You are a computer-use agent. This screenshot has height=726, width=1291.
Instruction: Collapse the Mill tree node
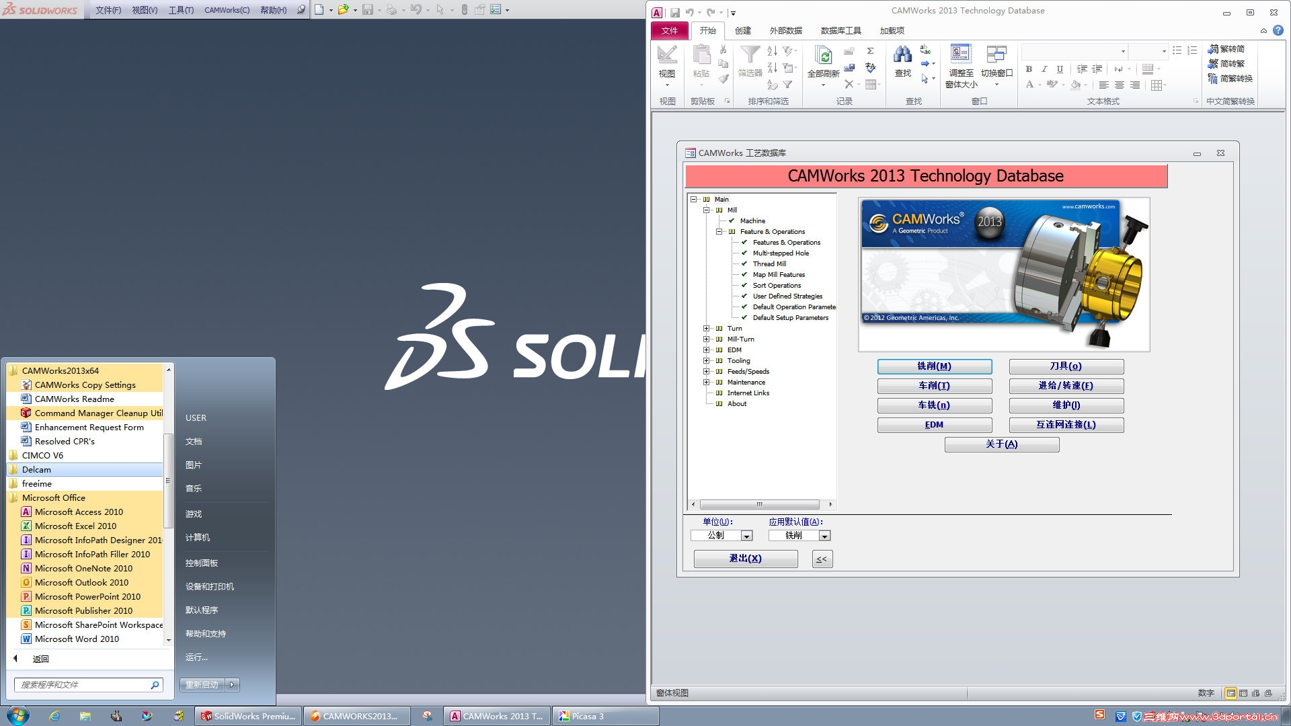click(x=707, y=210)
